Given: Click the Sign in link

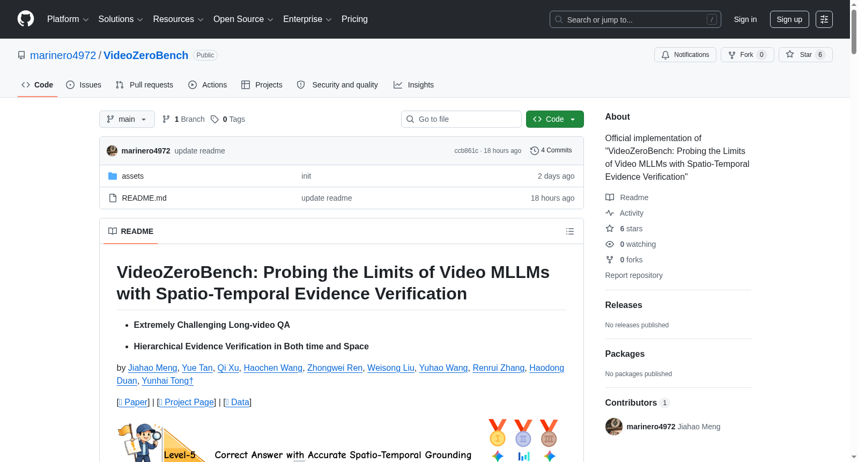Looking at the screenshot, I should click(745, 19).
